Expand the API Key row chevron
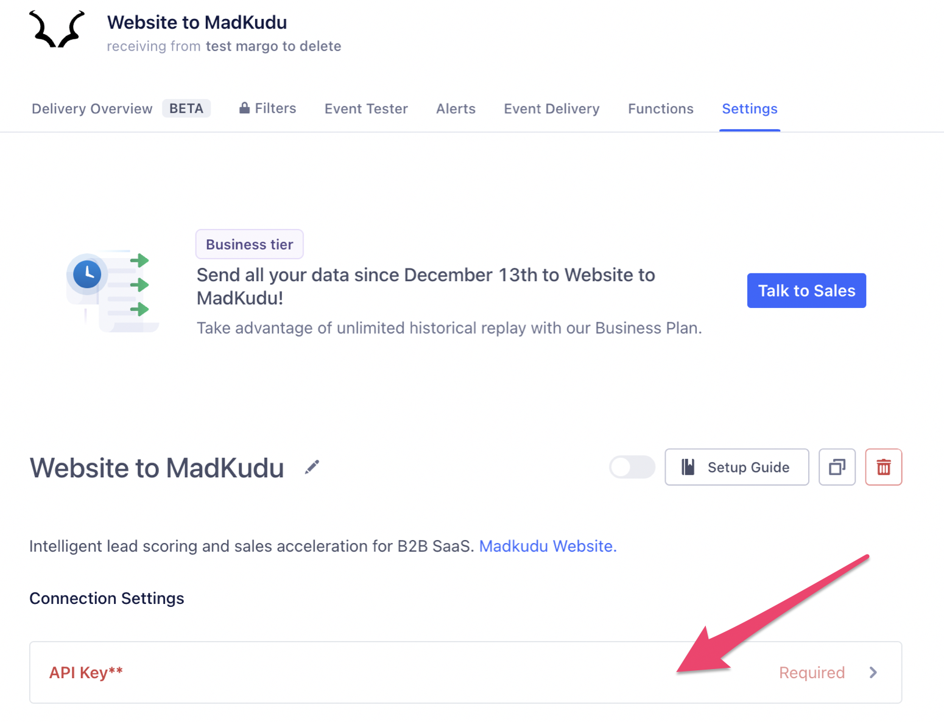 click(x=873, y=672)
